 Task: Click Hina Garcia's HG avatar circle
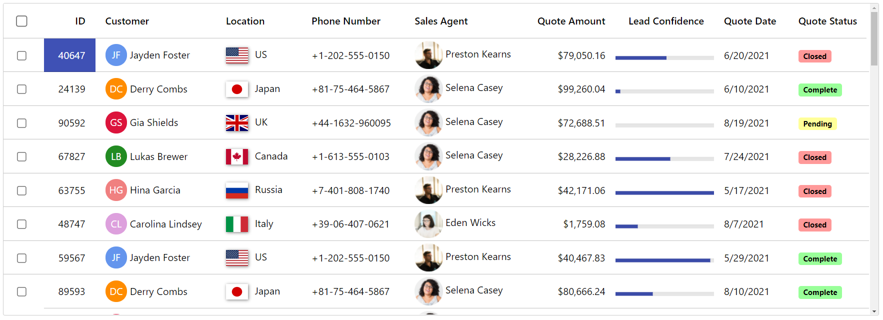click(x=116, y=190)
